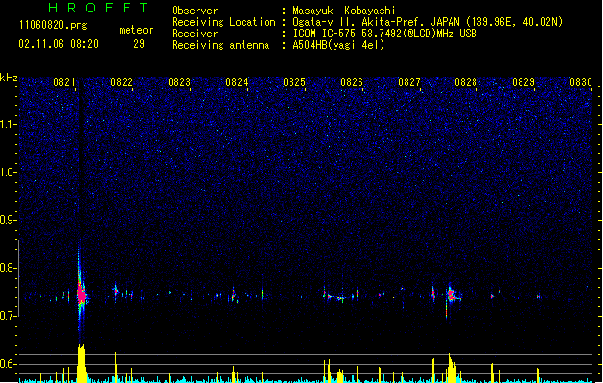
Task: Click the date stamp 02.11.06 08:20
Action: coord(58,44)
